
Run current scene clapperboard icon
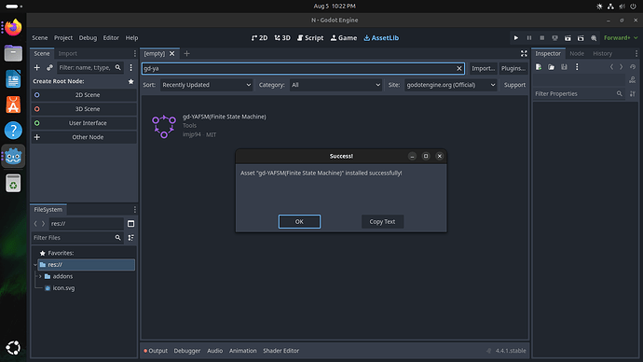click(568, 37)
